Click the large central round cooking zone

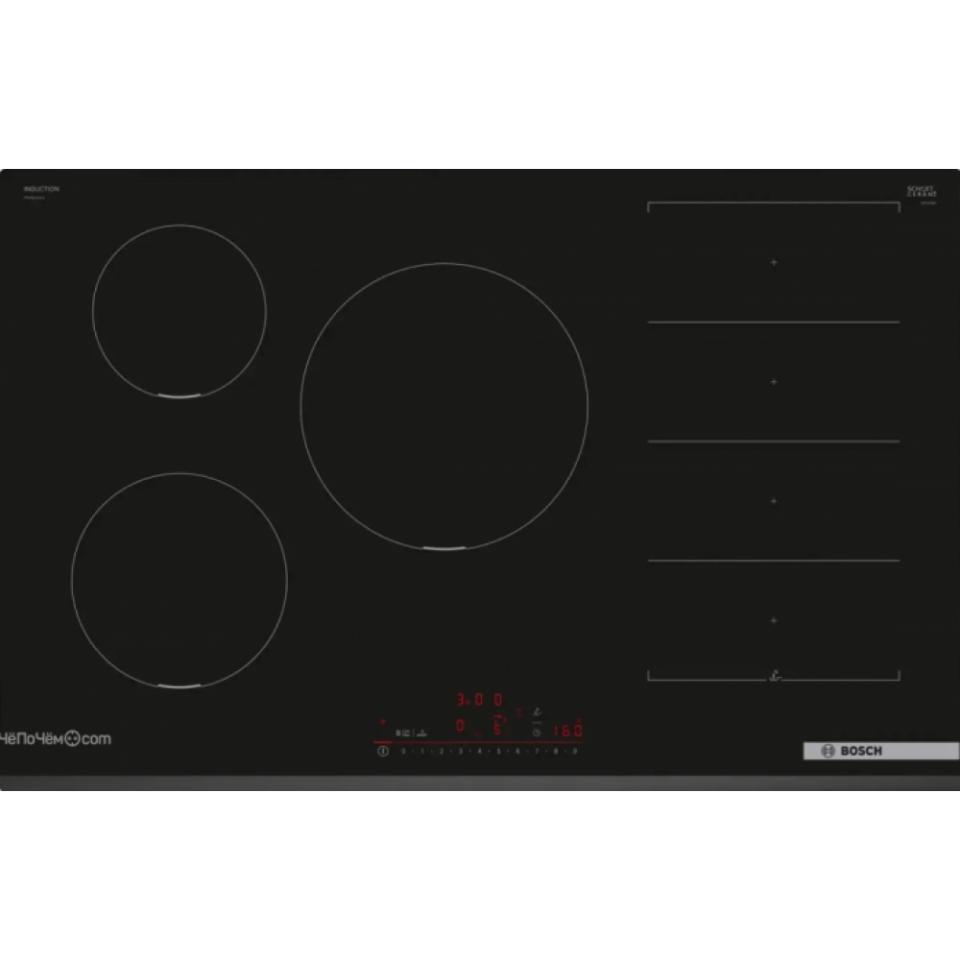click(x=444, y=406)
